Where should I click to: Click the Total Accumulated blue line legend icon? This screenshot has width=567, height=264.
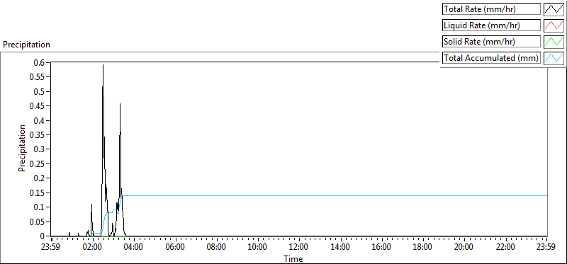pos(554,58)
